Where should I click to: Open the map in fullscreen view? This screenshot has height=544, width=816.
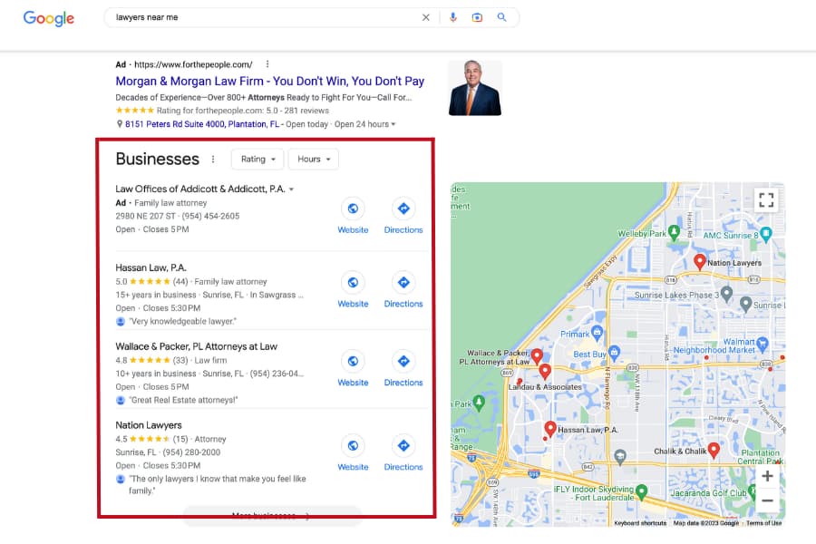(766, 199)
